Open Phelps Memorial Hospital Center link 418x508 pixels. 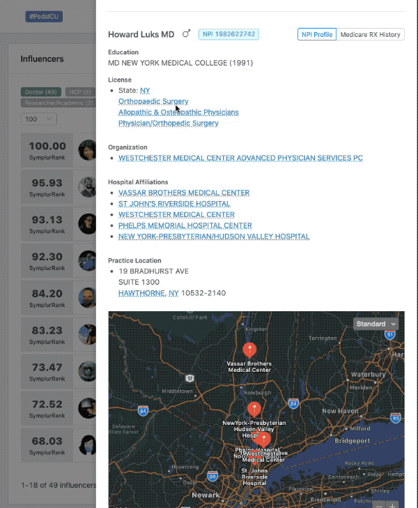pos(185,225)
